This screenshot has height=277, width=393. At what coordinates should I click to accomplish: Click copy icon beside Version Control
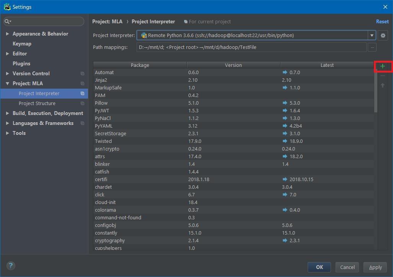82,74
